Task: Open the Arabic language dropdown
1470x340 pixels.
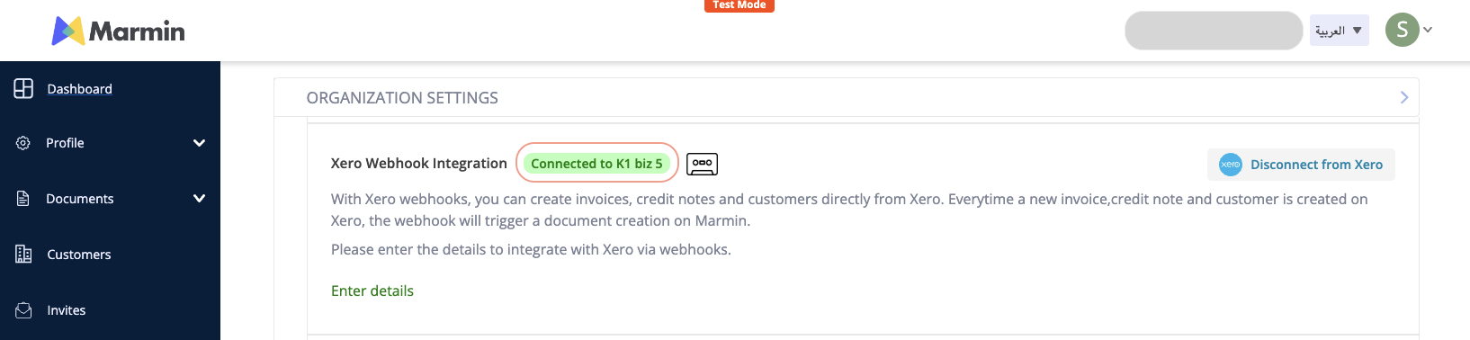Action: (1339, 31)
